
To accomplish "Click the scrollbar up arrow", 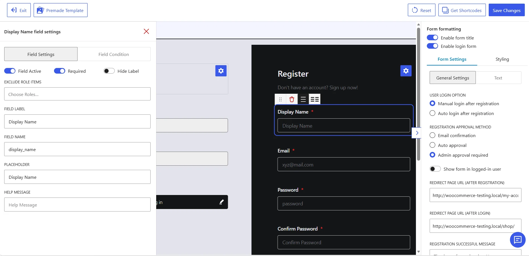I will coord(418,25).
